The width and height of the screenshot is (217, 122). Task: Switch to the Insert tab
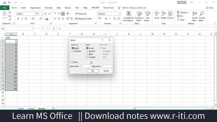(x=23, y=8)
